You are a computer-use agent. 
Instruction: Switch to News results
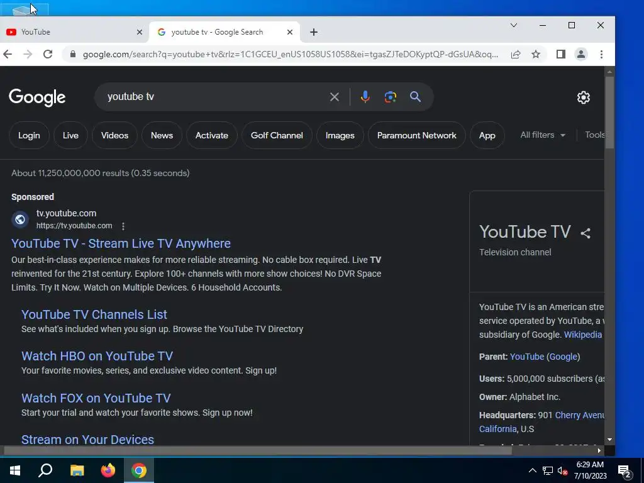click(162, 136)
